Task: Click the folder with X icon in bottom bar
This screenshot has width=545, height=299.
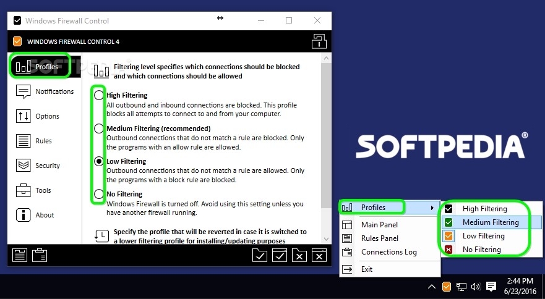Action: 299,255
